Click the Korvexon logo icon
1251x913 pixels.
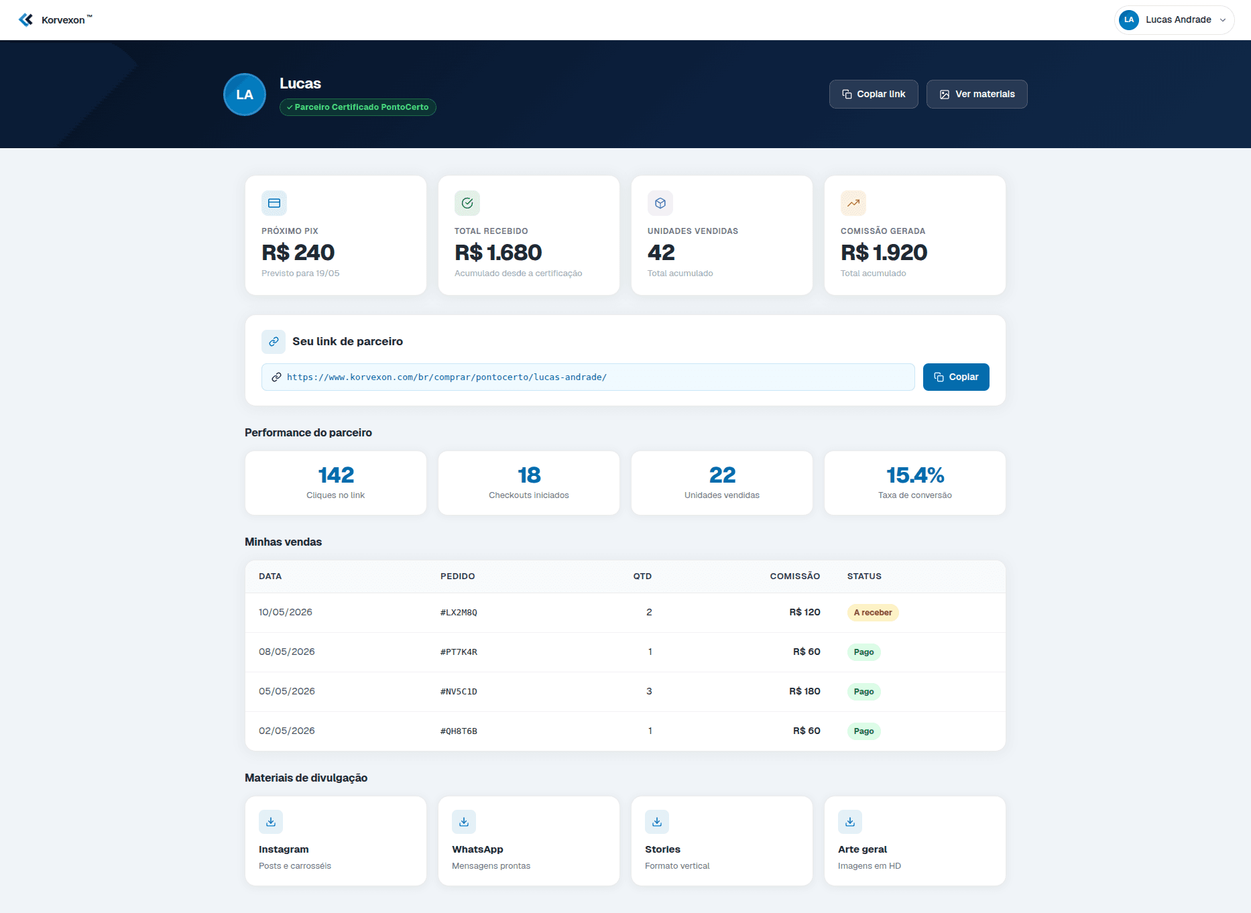tap(26, 19)
